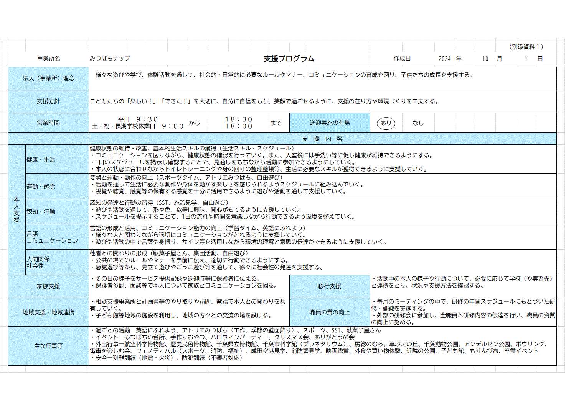Screen dimensions: 566x404
Task: Click the weekday opening time 平日 9:30
Action: click(x=138, y=119)
